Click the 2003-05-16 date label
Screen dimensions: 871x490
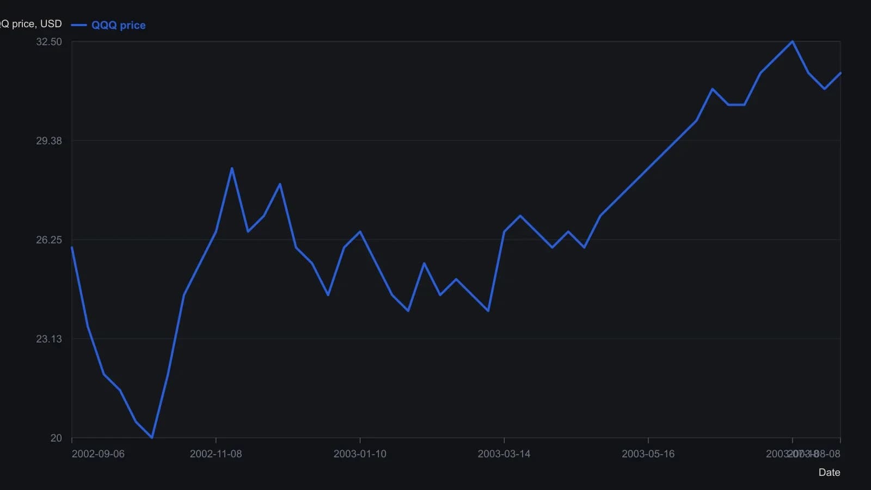648,454
